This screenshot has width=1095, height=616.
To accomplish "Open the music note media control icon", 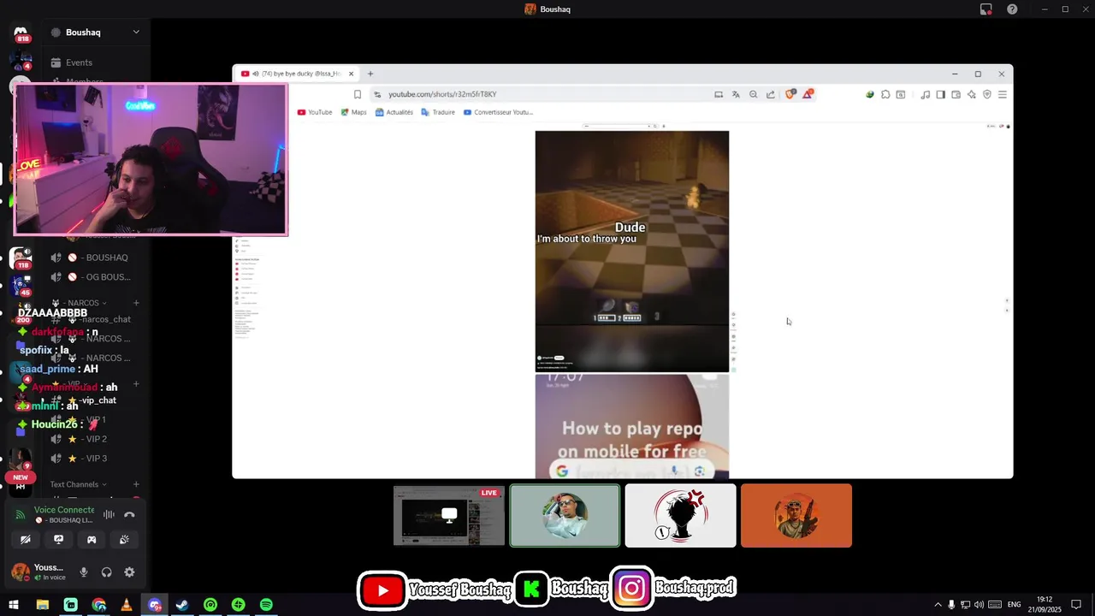I will 925,94.
